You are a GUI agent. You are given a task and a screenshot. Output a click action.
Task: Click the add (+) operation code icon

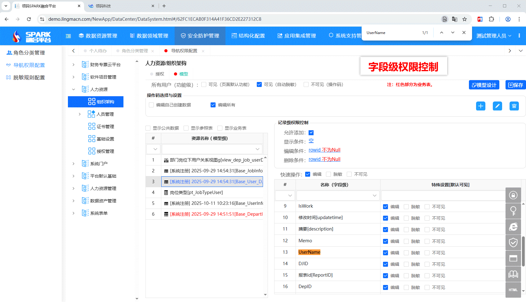pos(481,106)
